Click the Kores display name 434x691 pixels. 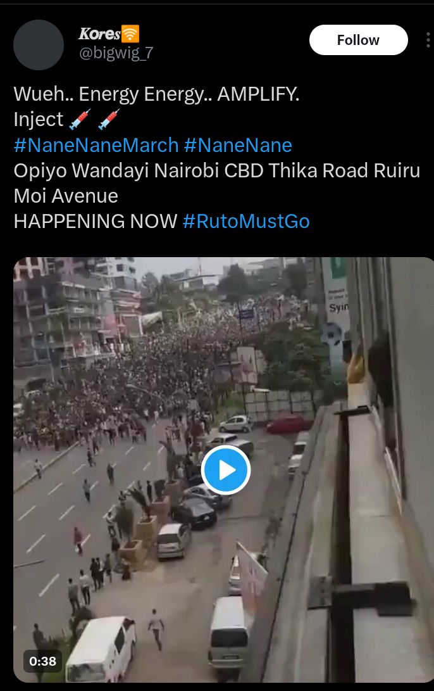pos(99,34)
